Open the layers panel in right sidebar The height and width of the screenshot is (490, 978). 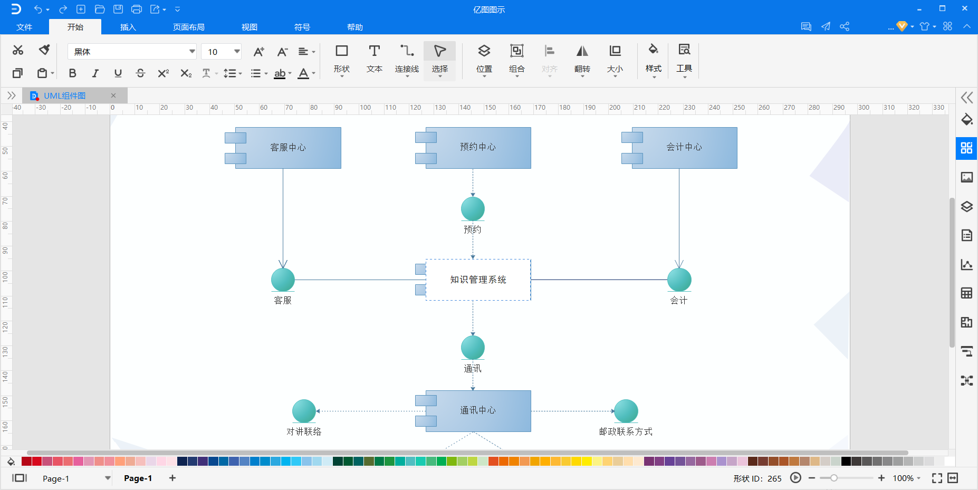pyautogui.click(x=966, y=206)
